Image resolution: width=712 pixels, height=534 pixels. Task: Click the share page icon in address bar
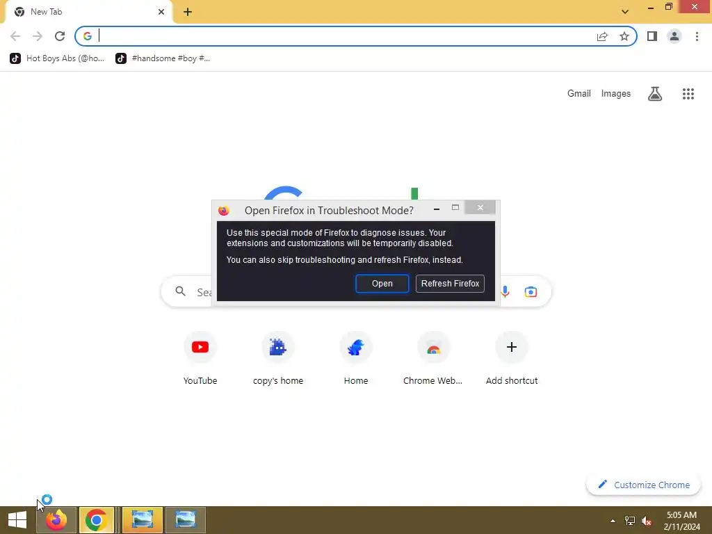[602, 36]
